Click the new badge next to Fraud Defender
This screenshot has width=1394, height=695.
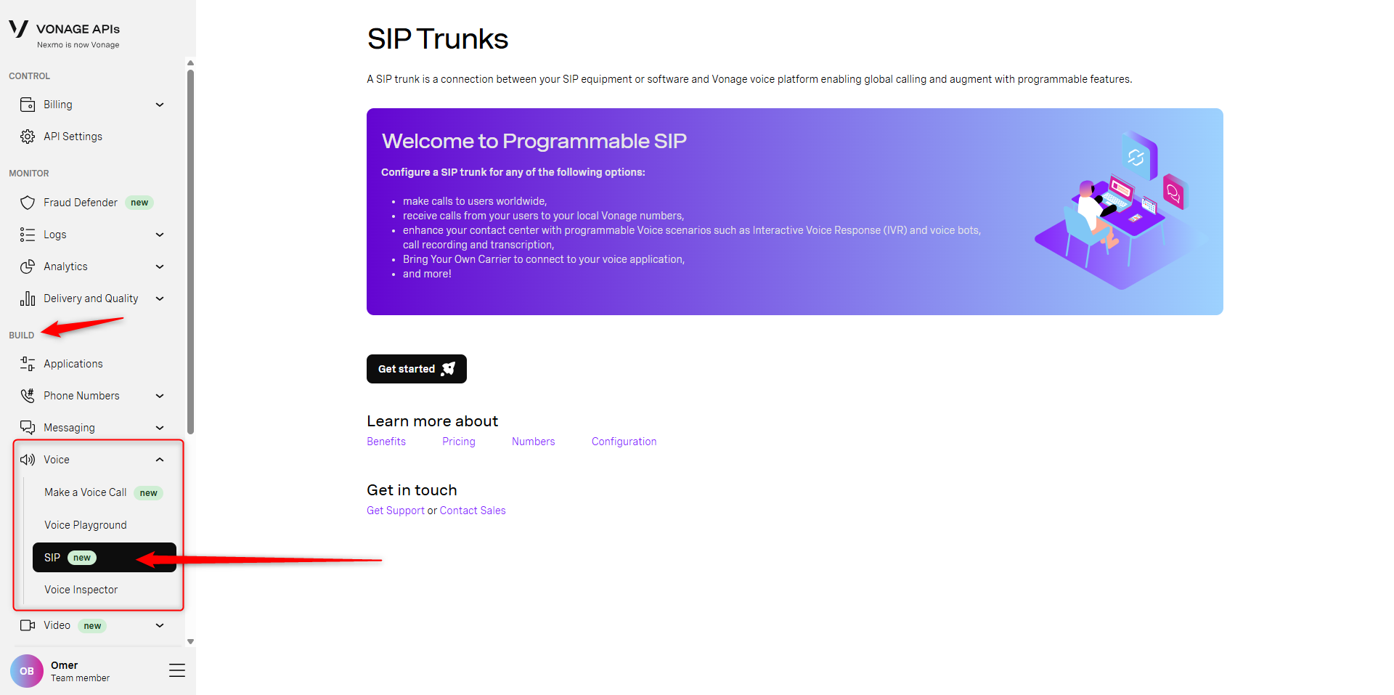tap(139, 203)
